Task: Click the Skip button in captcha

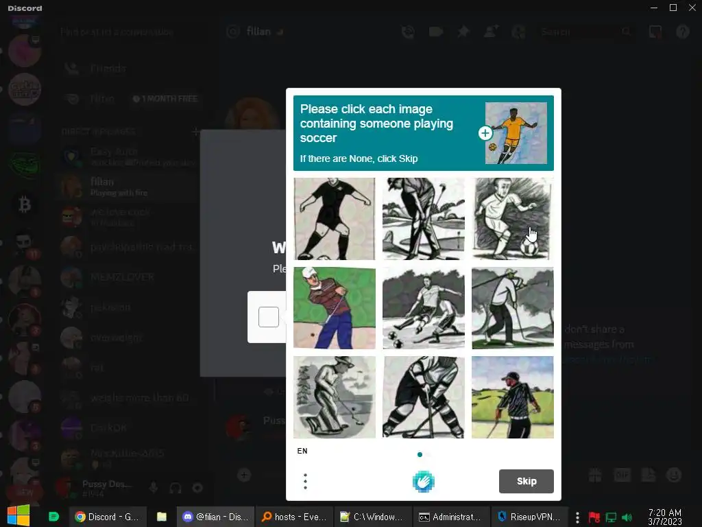Action: point(526,481)
